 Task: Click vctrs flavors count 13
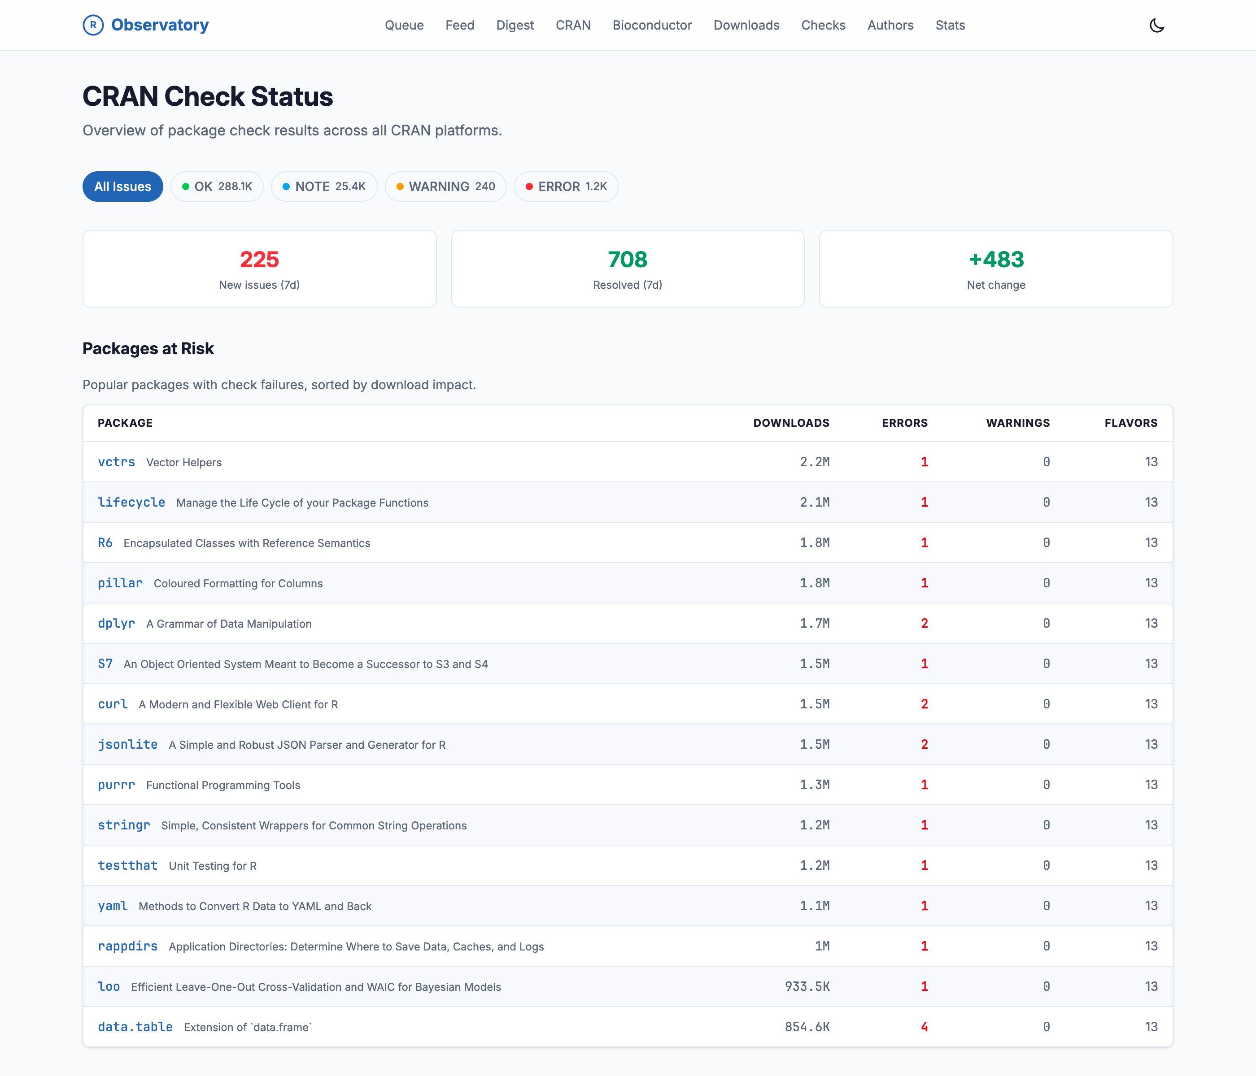[1151, 462]
